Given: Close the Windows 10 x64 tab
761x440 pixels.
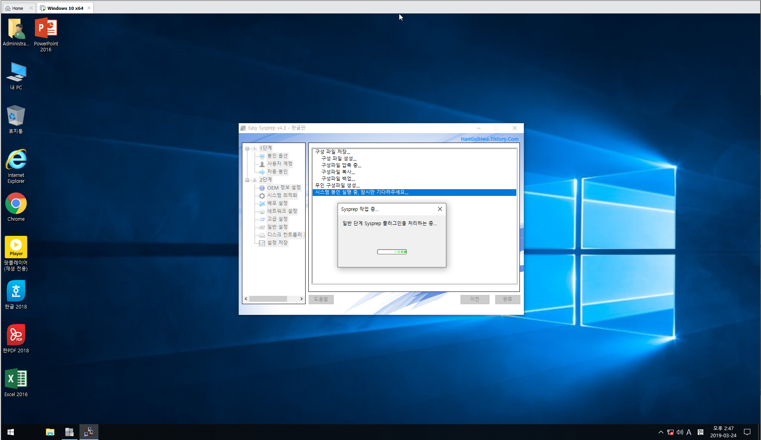Looking at the screenshot, I should [89, 8].
